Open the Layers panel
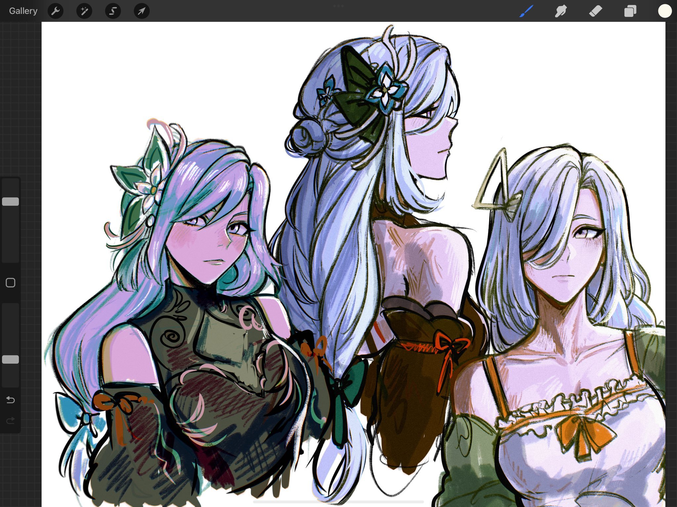677x507 pixels. (630, 11)
